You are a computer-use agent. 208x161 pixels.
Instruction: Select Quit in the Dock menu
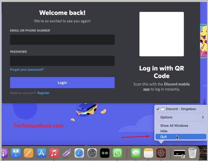[x=181, y=137]
